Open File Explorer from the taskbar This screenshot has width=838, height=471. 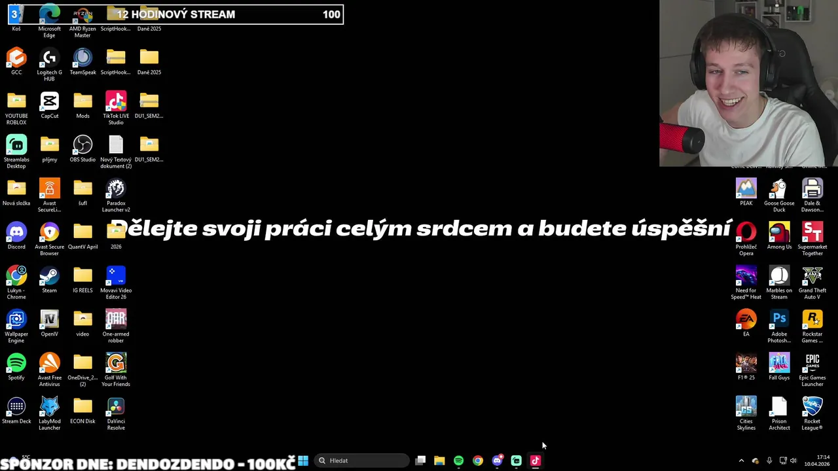[x=439, y=461]
